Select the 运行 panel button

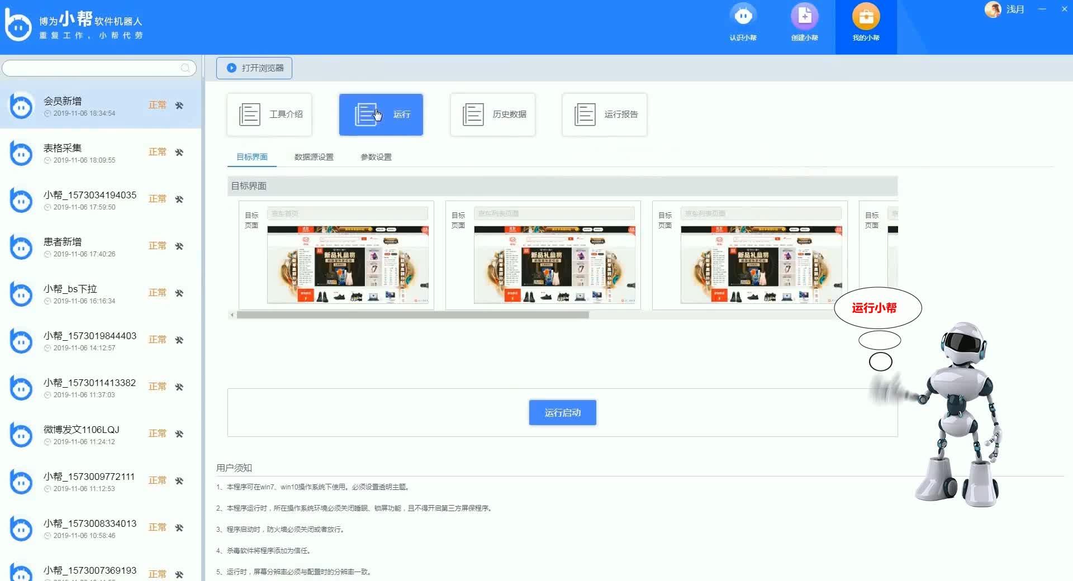[381, 115]
